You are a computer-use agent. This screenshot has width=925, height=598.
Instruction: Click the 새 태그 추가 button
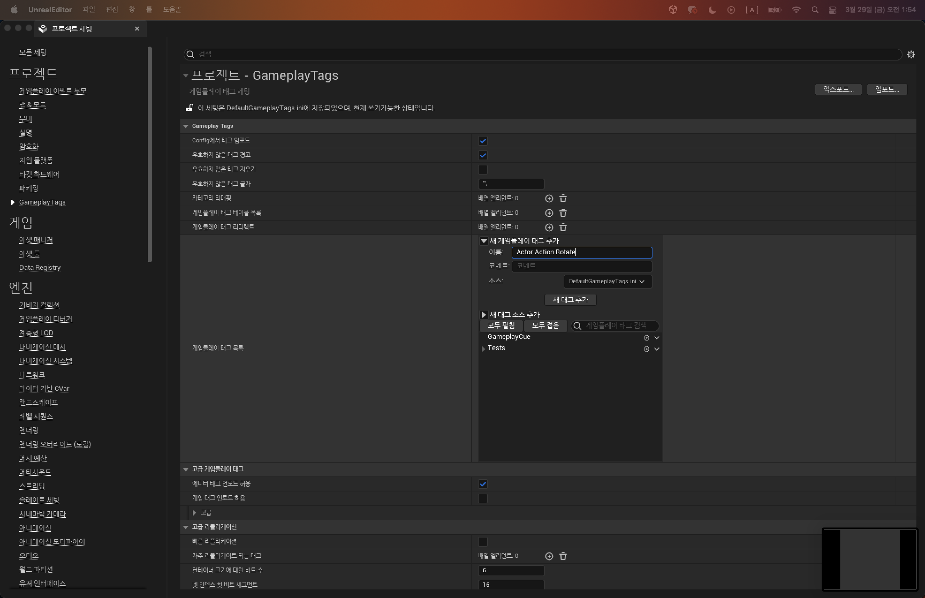pyautogui.click(x=570, y=299)
